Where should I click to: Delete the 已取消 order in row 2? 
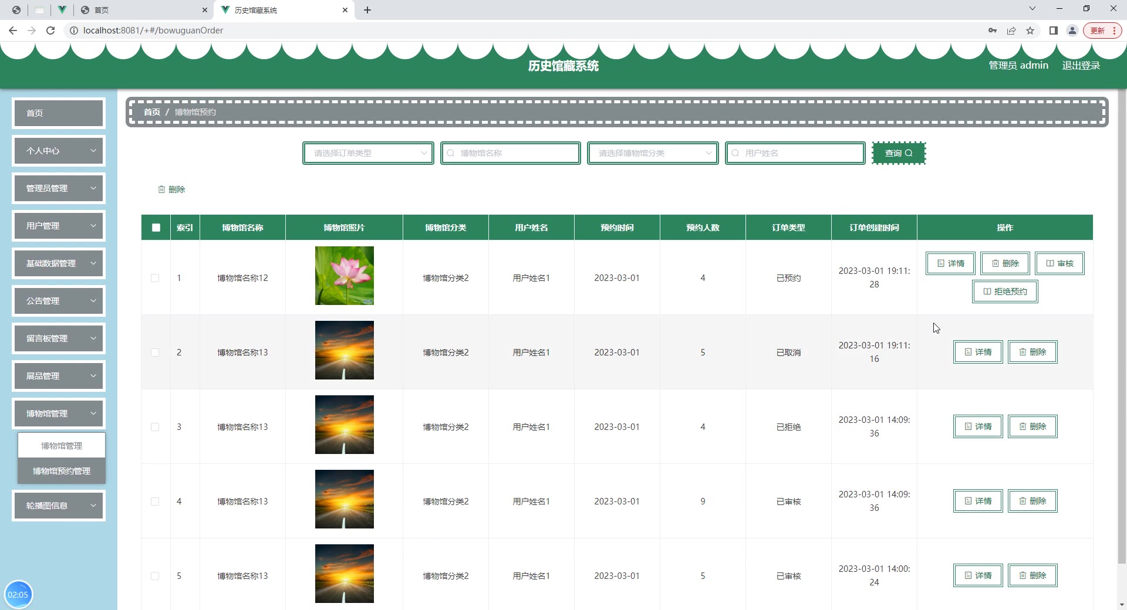1032,352
